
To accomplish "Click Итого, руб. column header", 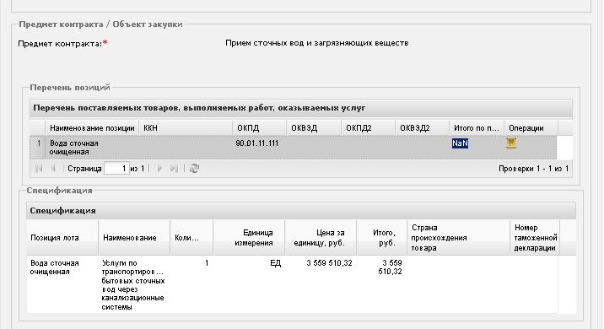I will [382, 238].
